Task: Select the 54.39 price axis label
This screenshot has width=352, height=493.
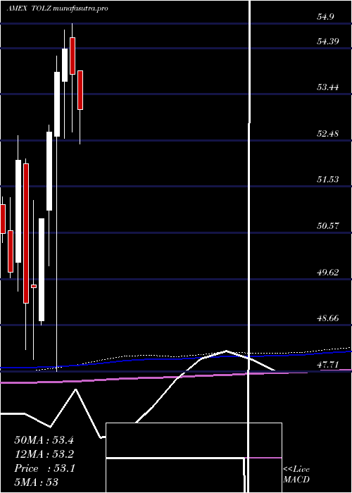Action: [x=327, y=41]
